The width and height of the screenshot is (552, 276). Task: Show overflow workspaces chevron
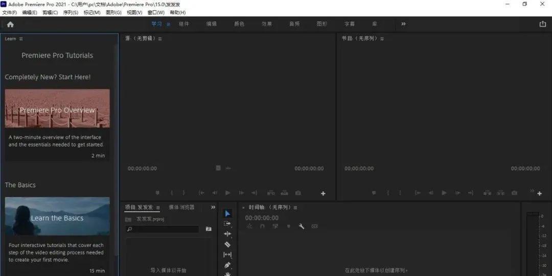pos(403,24)
